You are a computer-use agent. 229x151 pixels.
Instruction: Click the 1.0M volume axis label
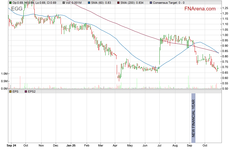(x=5, y=74)
